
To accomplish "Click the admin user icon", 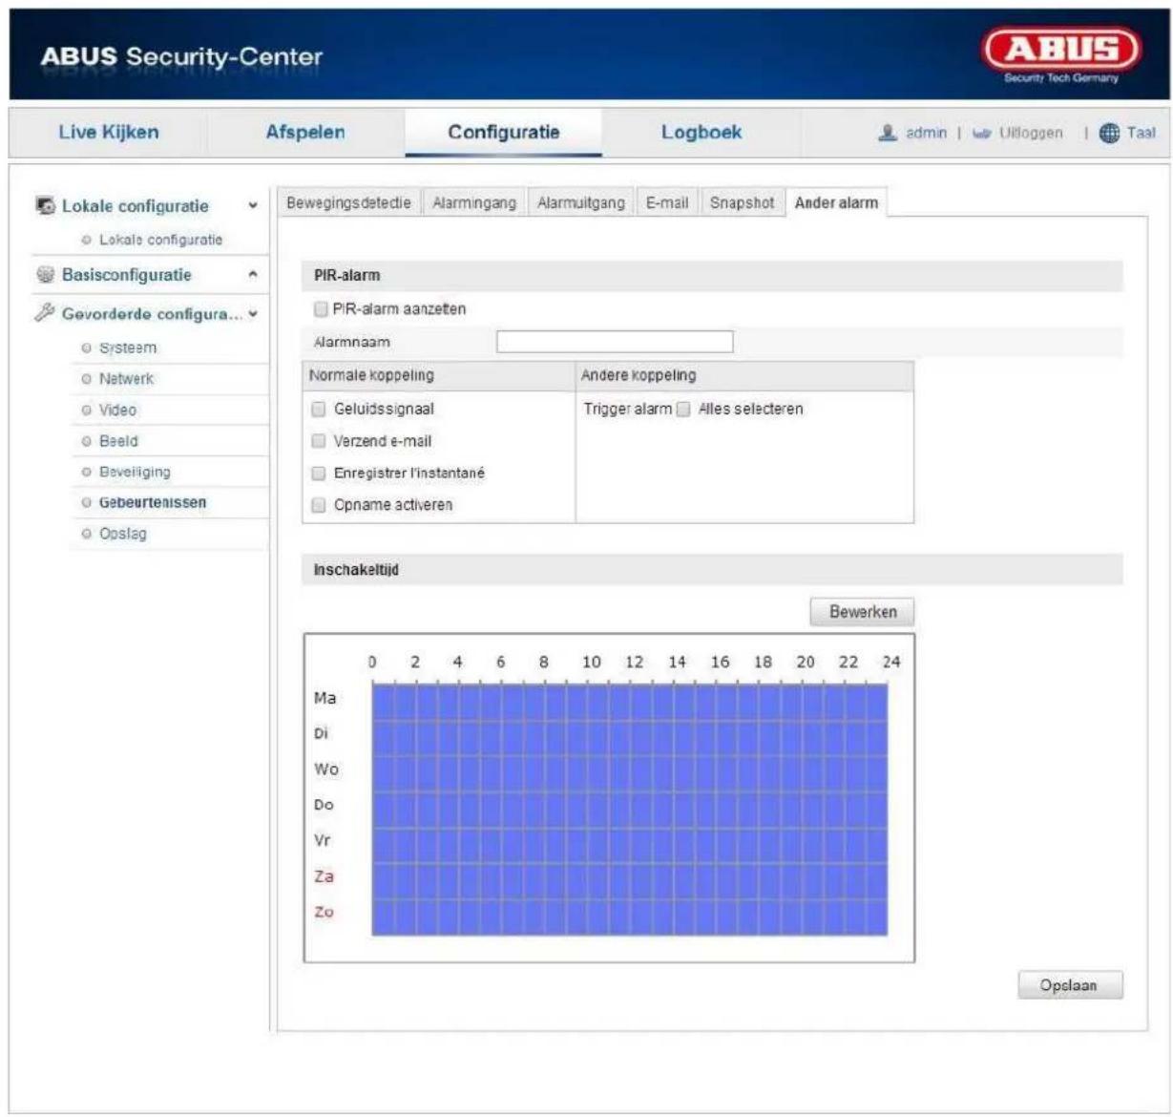I will [x=888, y=133].
